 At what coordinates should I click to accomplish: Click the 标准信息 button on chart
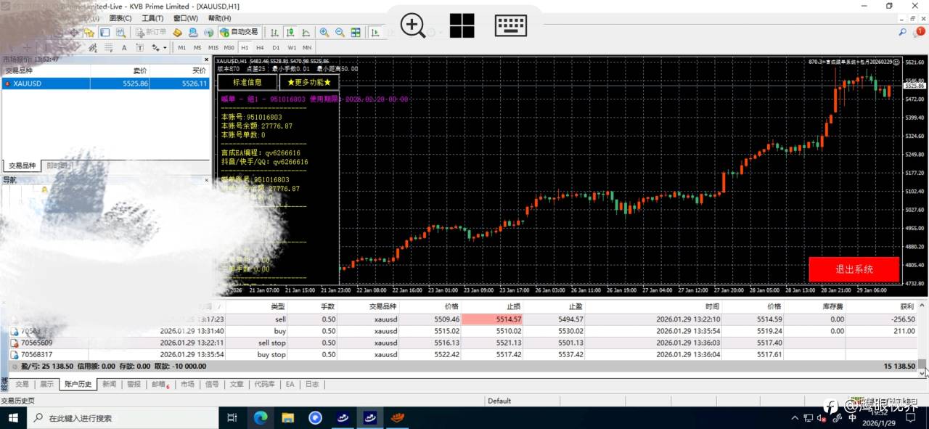[247, 82]
